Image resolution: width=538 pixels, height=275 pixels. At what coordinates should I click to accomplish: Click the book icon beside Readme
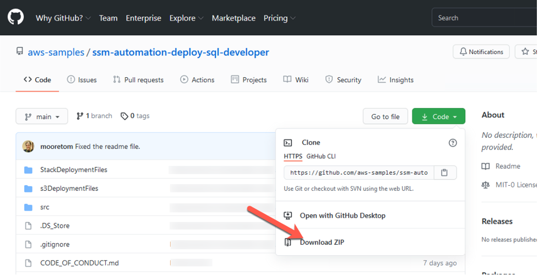(486, 166)
